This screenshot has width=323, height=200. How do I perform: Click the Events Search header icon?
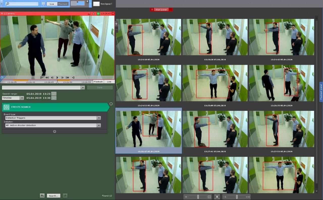(x=6, y=107)
